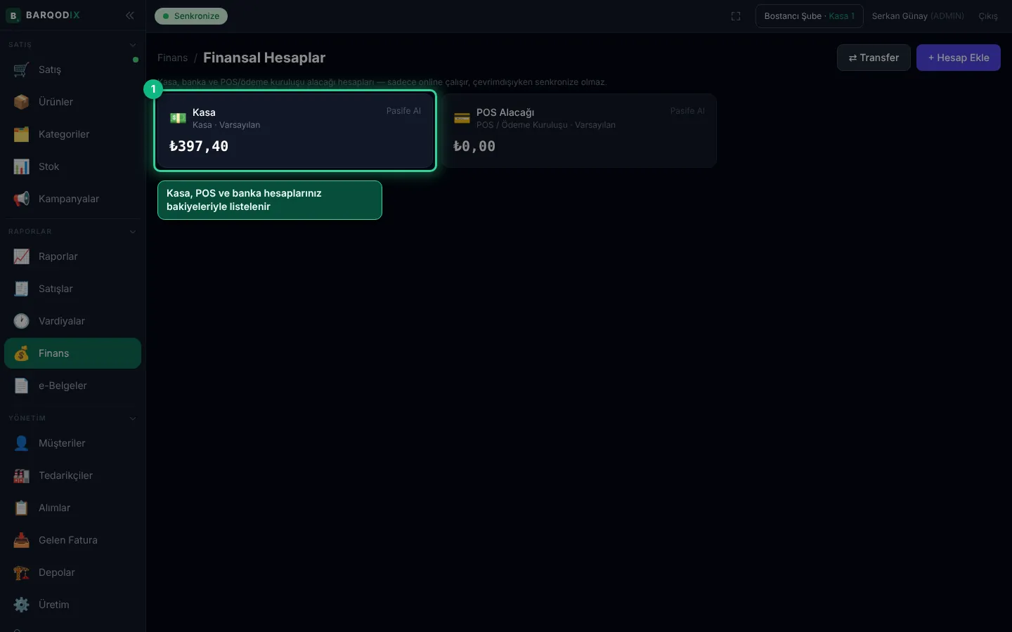This screenshot has width=1012, height=632.
Task: Click the Satış shopping cart icon
Action: coord(21,70)
